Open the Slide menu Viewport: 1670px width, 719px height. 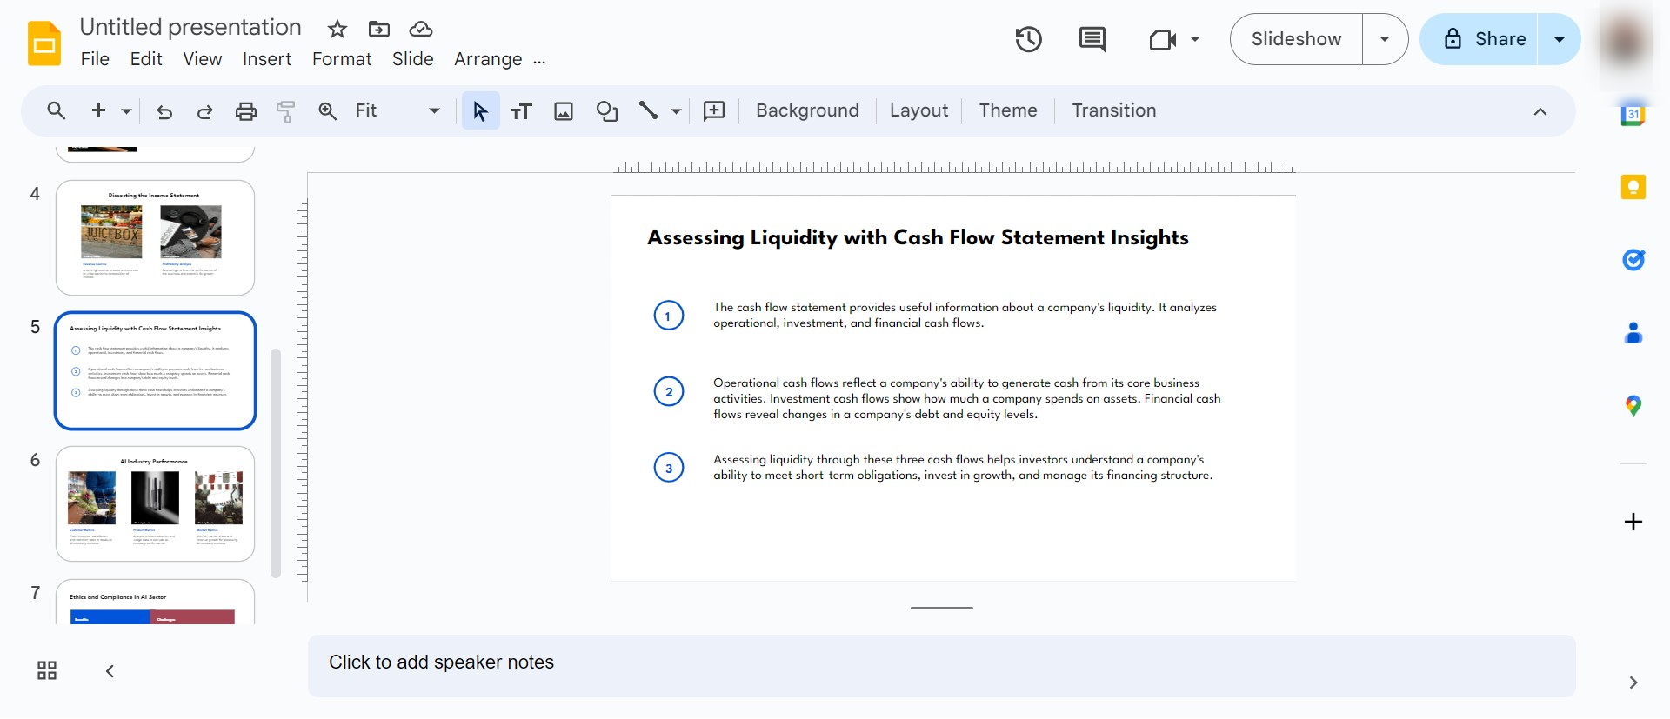[x=413, y=59]
